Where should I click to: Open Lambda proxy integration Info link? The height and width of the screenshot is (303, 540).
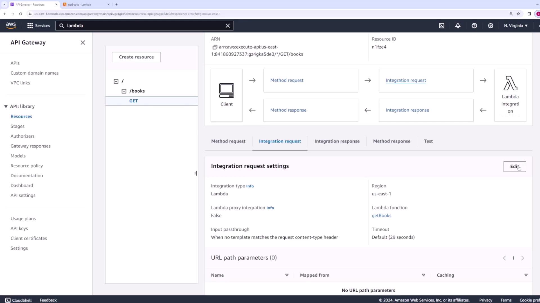pos(270,208)
